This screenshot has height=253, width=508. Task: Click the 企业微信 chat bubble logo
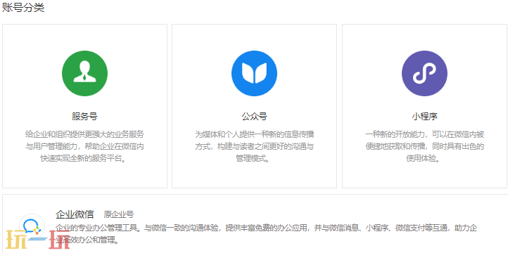32,226
